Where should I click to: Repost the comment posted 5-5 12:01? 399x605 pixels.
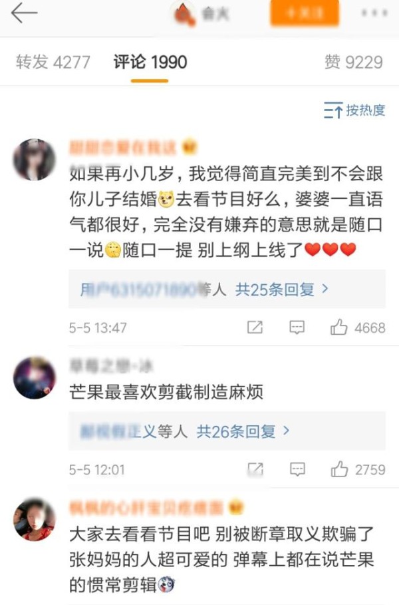tap(255, 469)
